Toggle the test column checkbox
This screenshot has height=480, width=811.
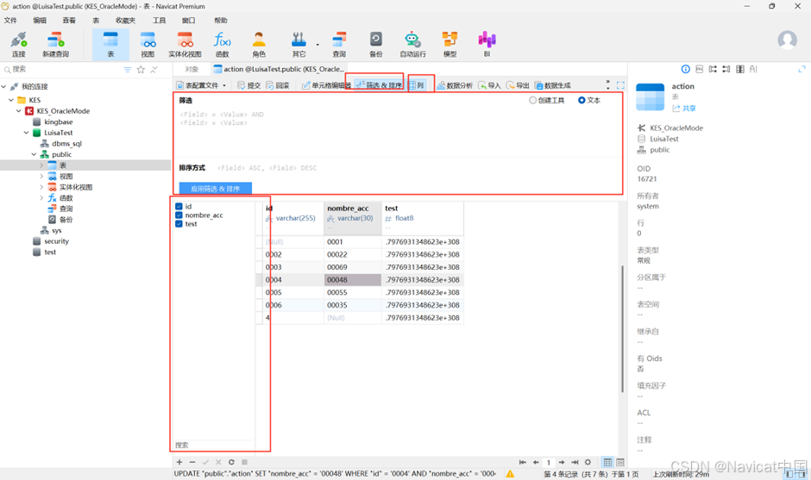click(x=179, y=224)
